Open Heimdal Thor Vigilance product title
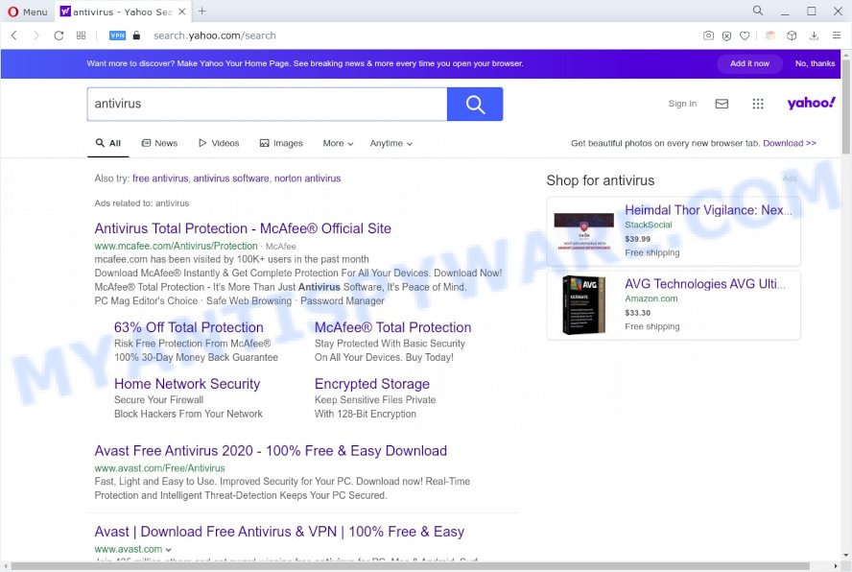The height and width of the screenshot is (572, 852). (708, 210)
